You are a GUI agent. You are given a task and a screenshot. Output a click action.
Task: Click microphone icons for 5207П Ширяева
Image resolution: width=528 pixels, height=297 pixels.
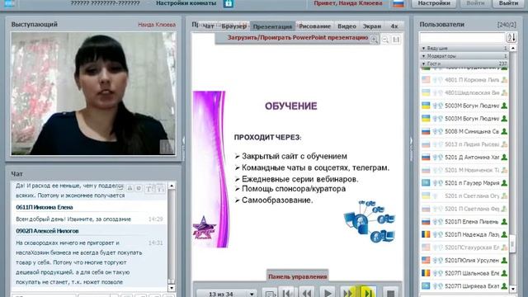(438, 286)
